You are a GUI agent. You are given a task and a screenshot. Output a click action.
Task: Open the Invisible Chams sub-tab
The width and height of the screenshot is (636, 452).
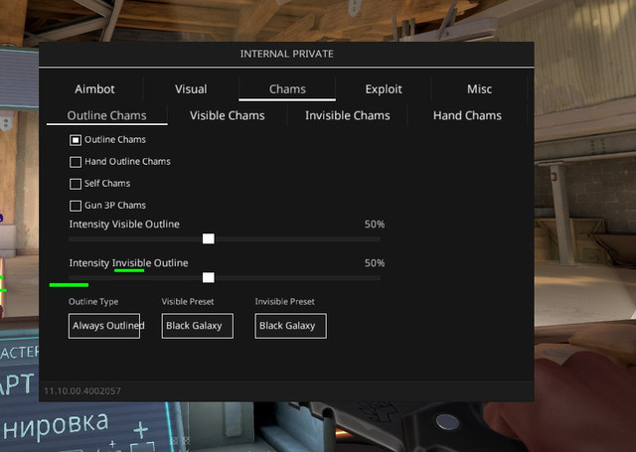347,116
